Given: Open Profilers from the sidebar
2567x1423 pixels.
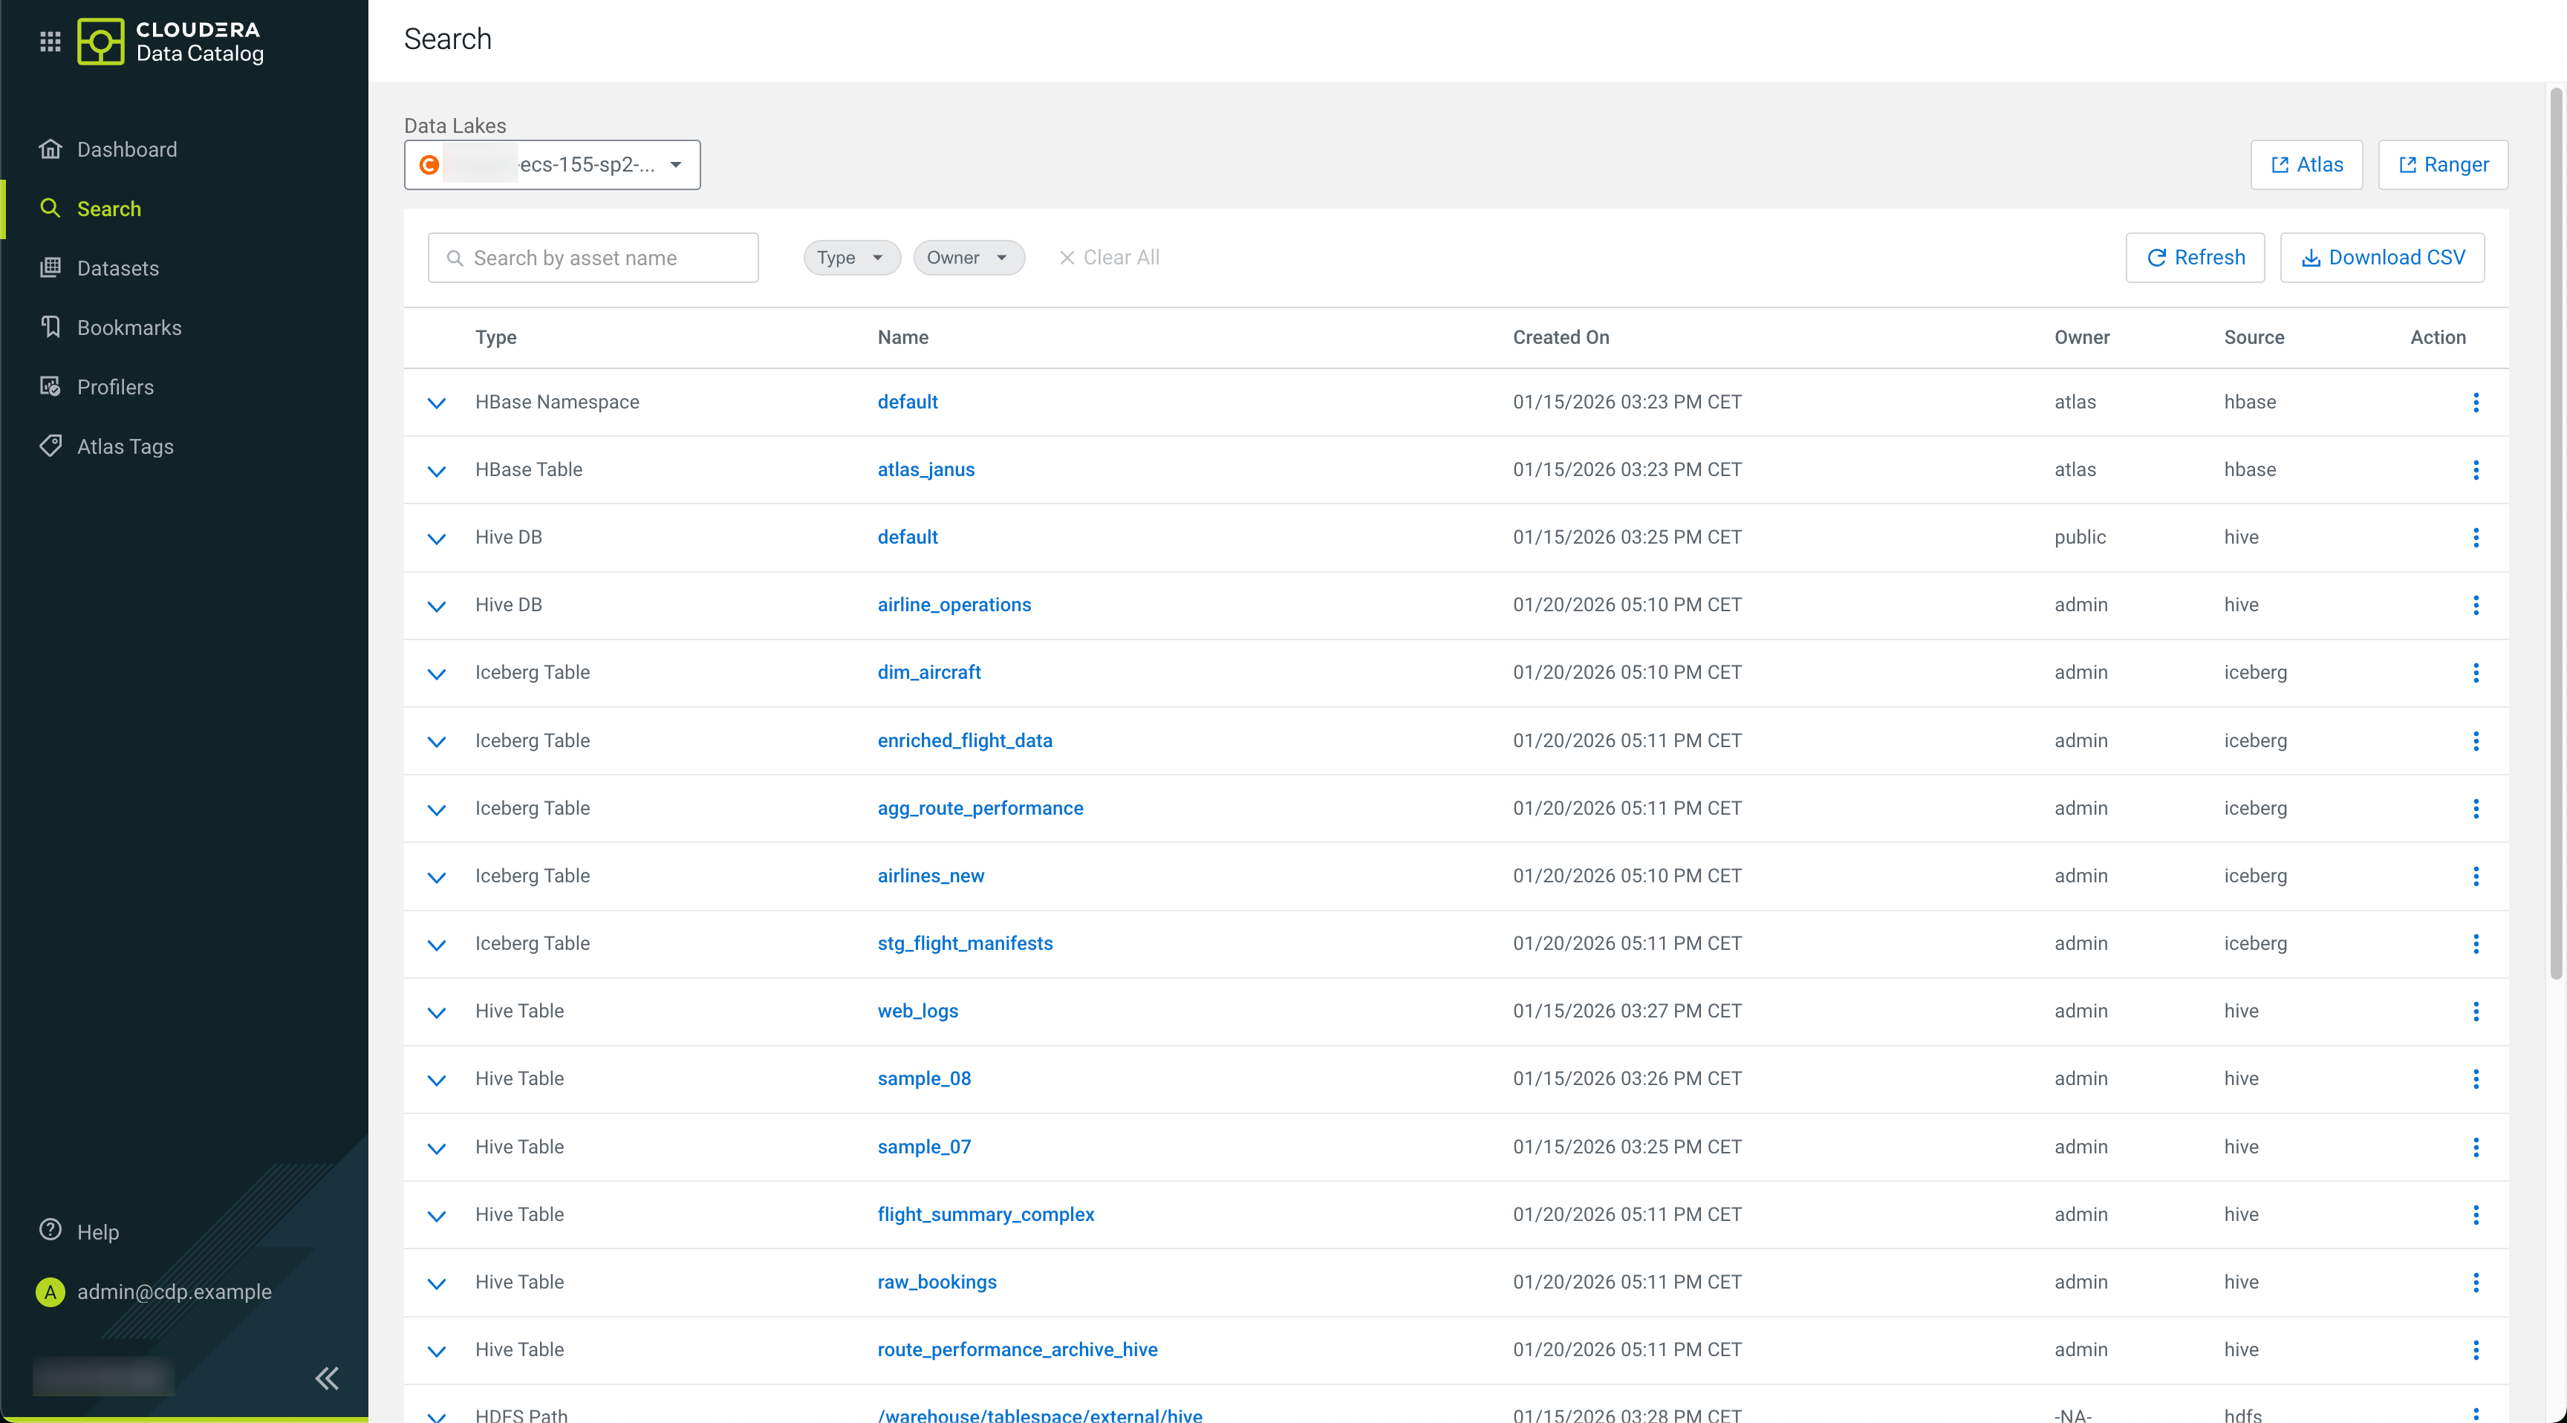Looking at the screenshot, I should 116,387.
